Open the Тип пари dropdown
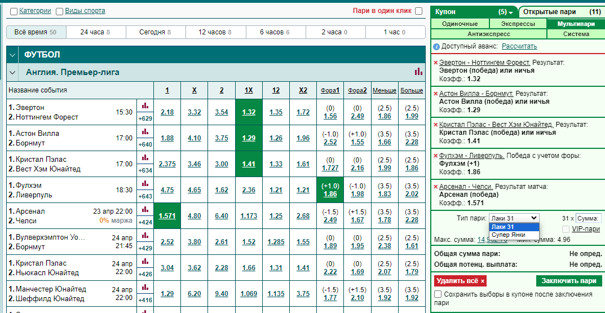The width and height of the screenshot is (605, 313). click(514, 218)
